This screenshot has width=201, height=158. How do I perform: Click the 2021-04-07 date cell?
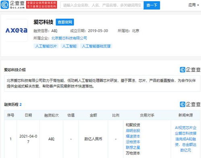point(28,139)
